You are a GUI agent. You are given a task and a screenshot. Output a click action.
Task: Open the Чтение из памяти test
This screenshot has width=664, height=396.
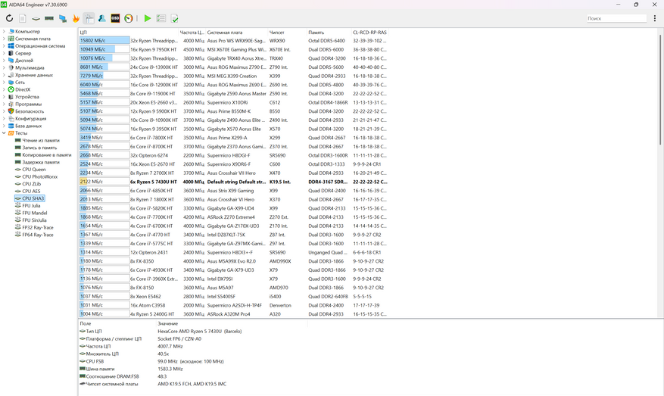coord(41,140)
